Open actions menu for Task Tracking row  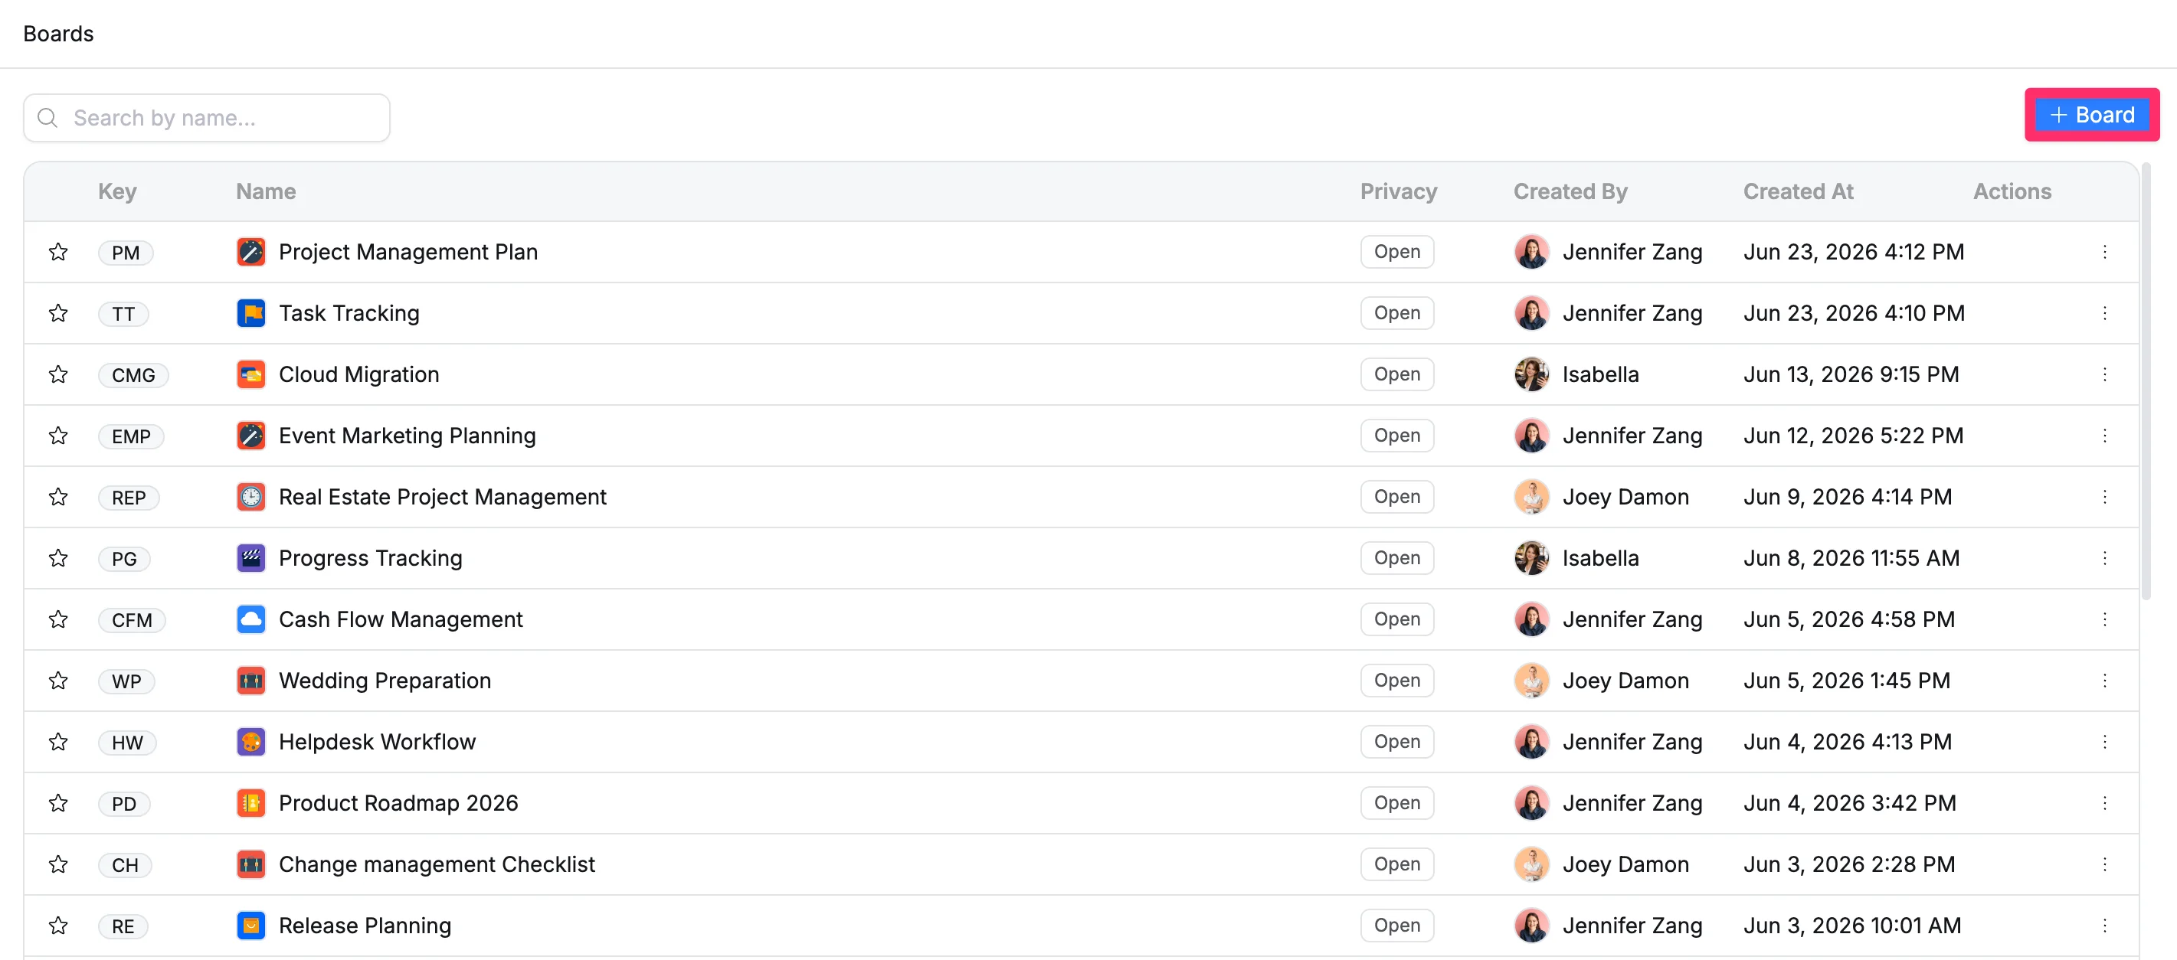coord(2104,313)
